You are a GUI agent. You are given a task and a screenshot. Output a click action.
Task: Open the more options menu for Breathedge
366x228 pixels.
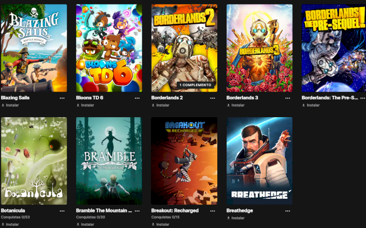(x=288, y=211)
